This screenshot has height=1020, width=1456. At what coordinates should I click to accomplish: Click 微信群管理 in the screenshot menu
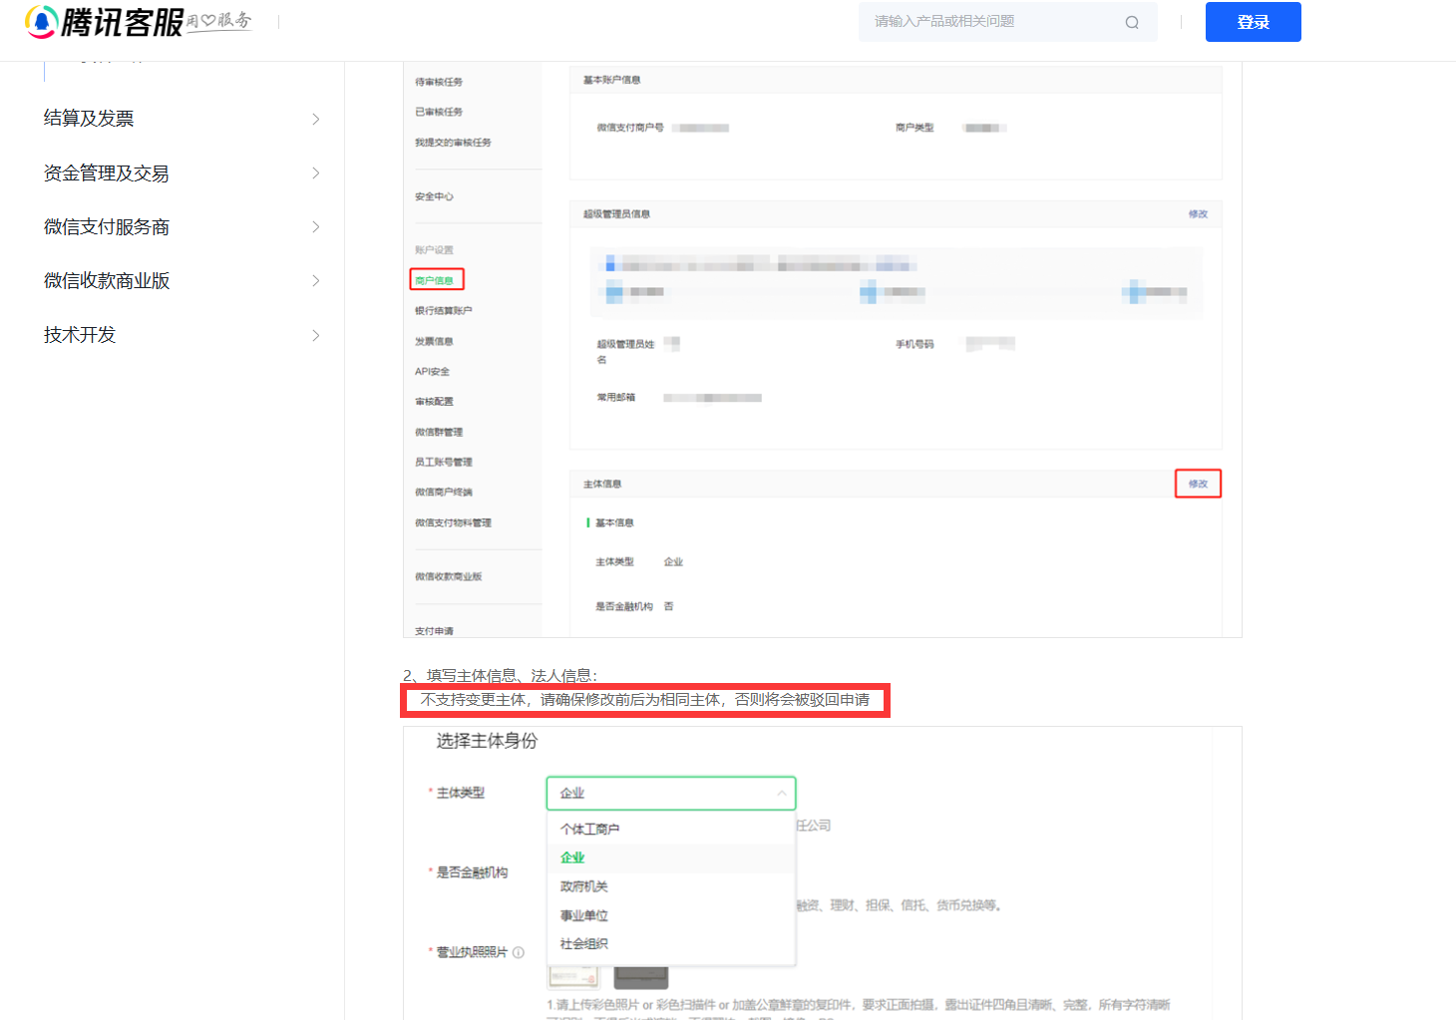(x=439, y=432)
